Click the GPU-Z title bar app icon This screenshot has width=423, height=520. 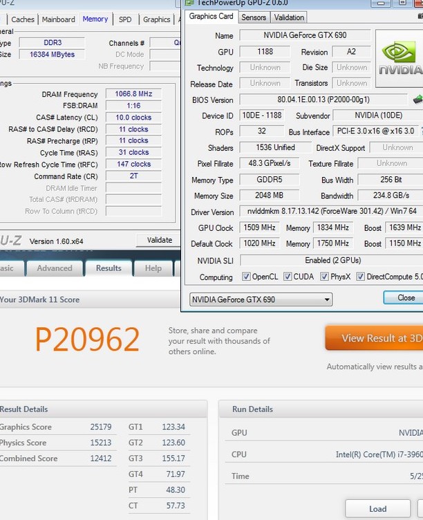coord(189,3)
